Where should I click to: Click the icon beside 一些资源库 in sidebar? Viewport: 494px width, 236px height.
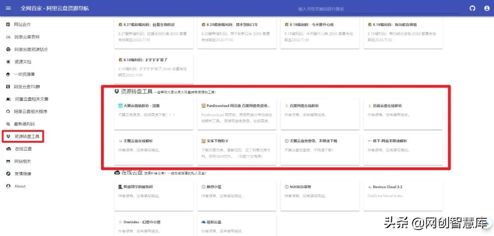click(x=8, y=74)
